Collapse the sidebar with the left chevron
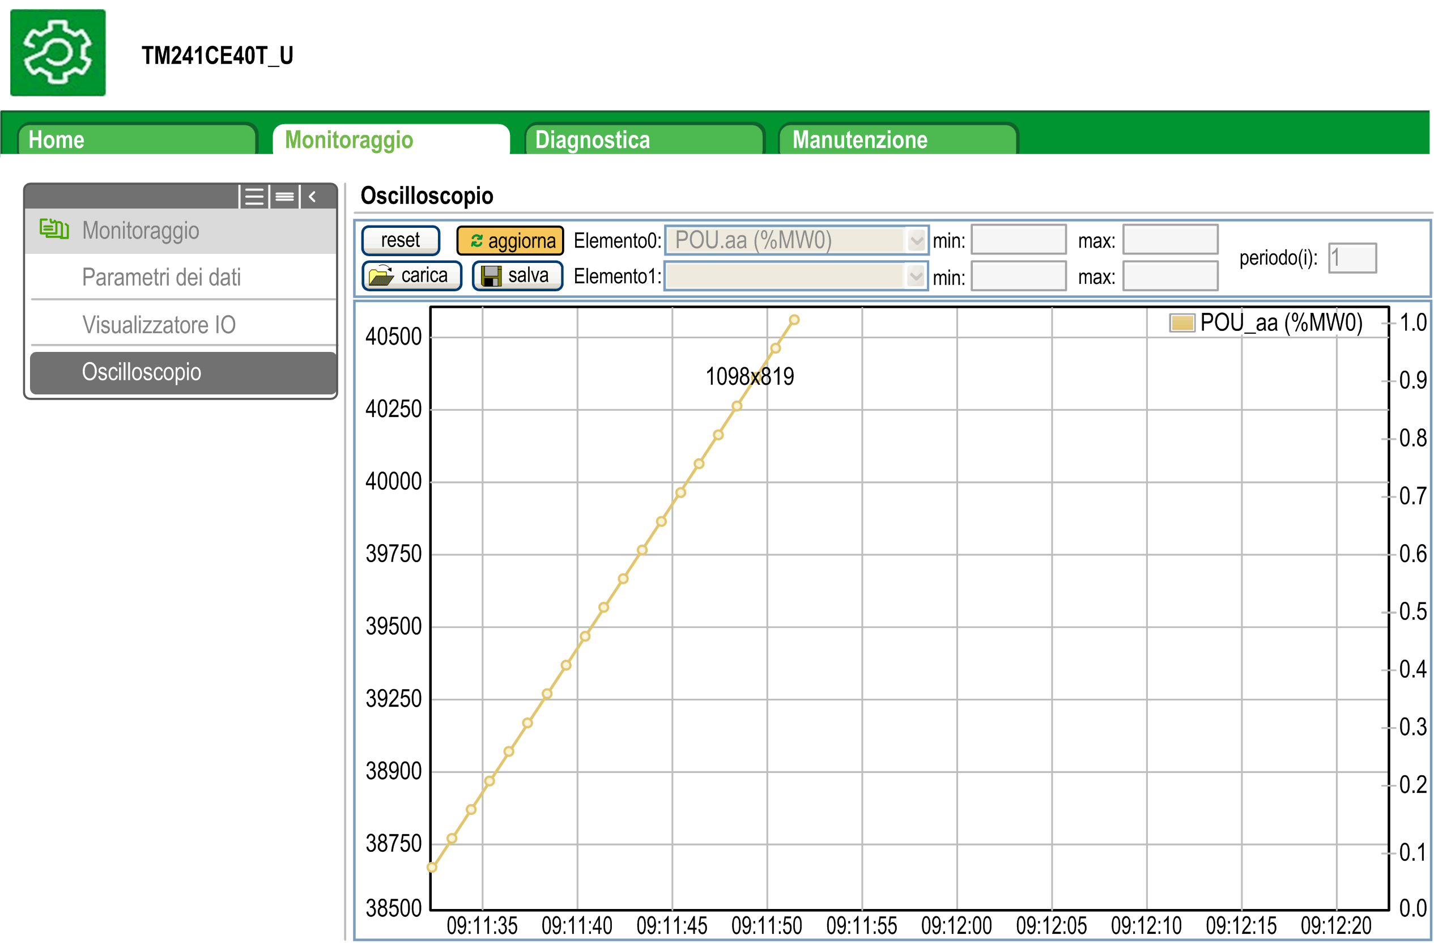The image size is (1434, 943). pyautogui.click(x=312, y=197)
